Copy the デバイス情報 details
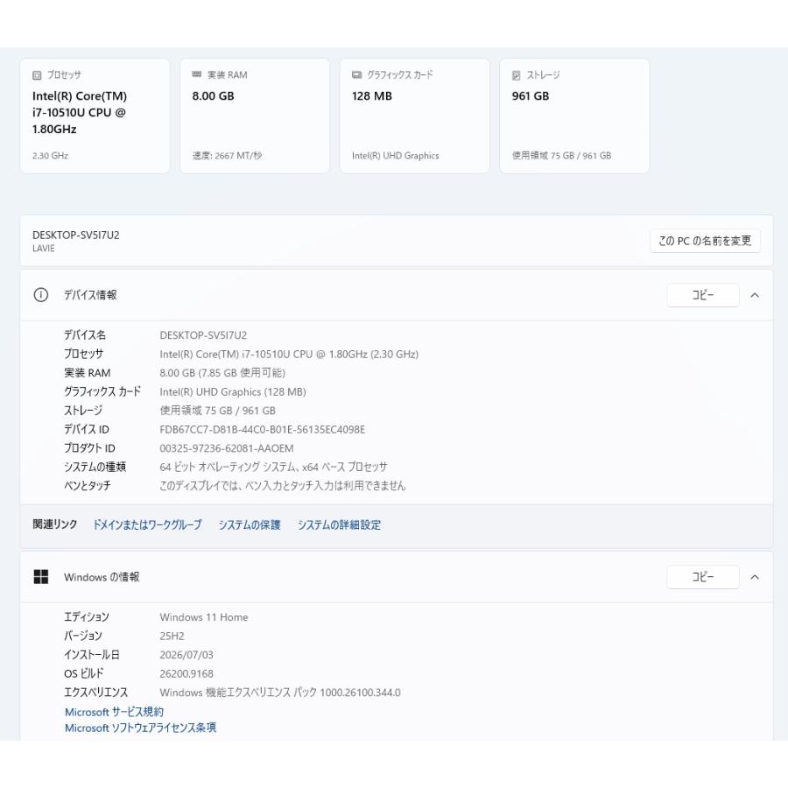Image resolution: width=788 pixels, height=788 pixels. (703, 295)
